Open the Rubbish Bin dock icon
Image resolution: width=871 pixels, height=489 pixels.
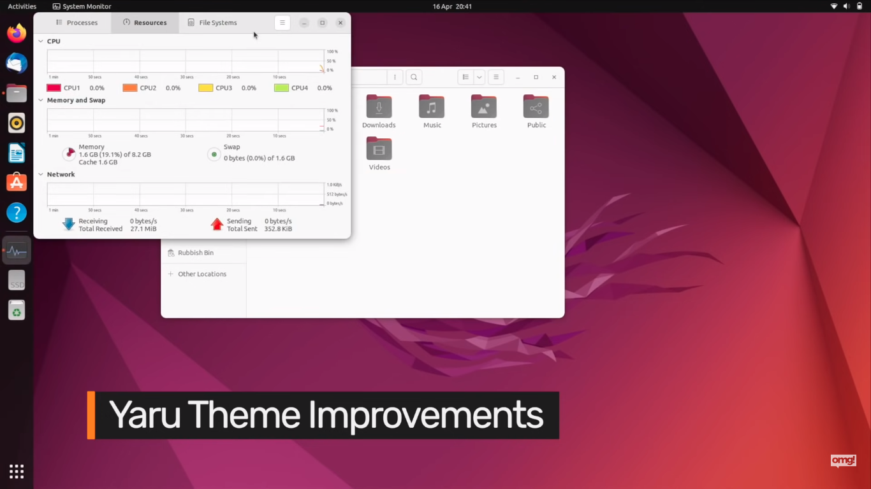pos(17,310)
